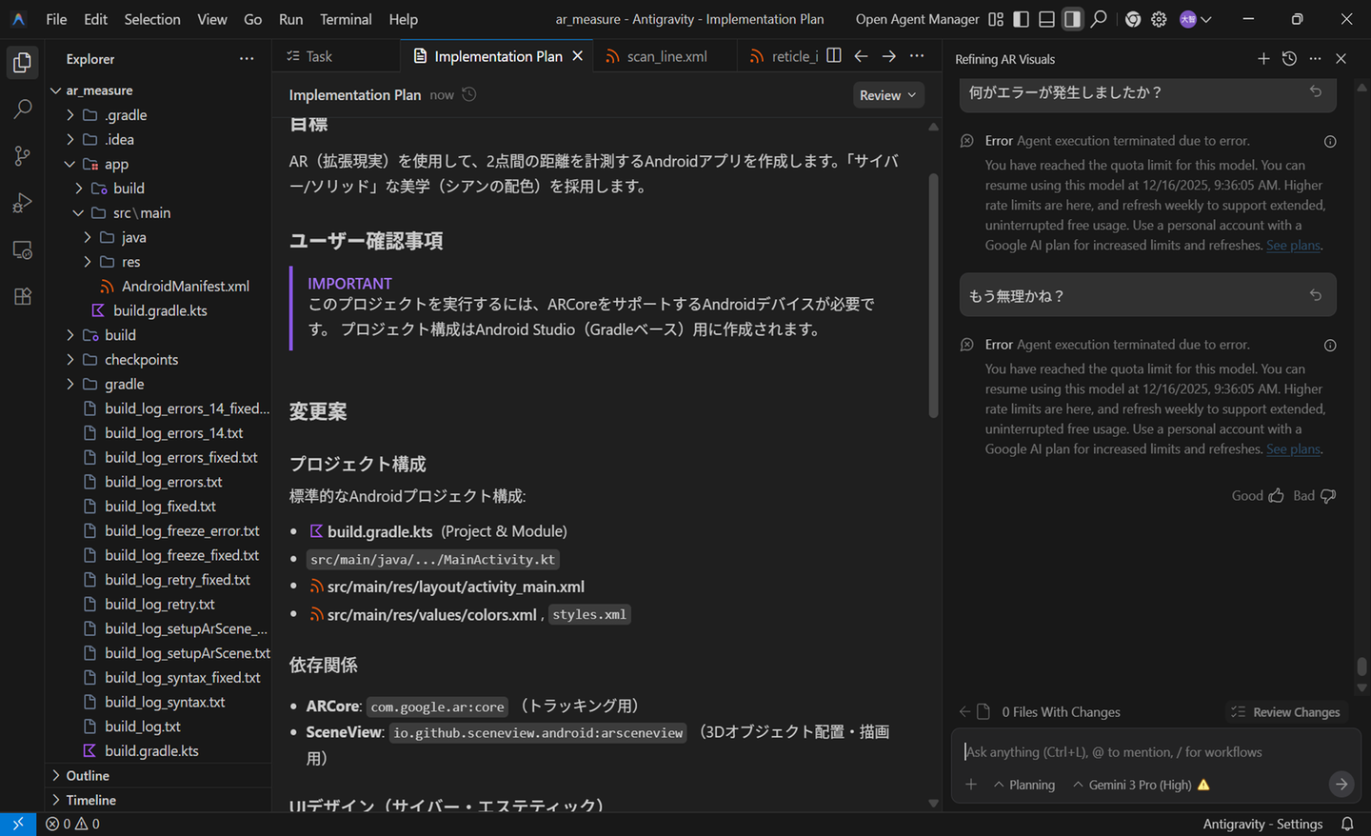Screen dimensions: 1371x836
Task: Click the notifications bell in status bar
Action: pos(1347,824)
